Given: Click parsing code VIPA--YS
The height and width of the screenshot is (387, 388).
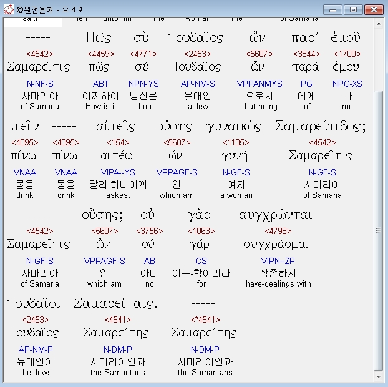Looking at the screenshot, I should 118,172.
